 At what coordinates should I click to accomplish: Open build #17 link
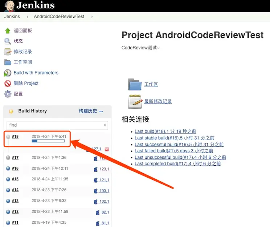click(x=15, y=158)
